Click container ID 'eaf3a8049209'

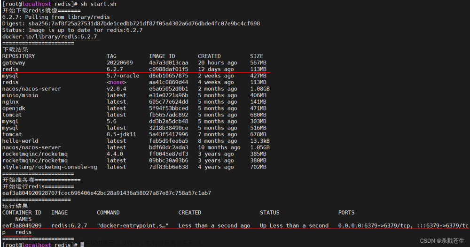click(x=22, y=225)
